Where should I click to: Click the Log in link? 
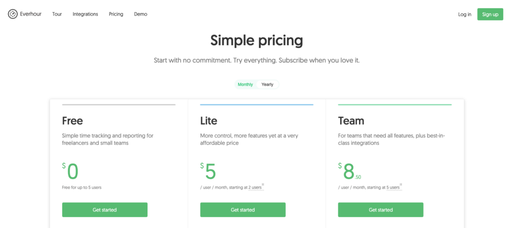click(464, 14)
